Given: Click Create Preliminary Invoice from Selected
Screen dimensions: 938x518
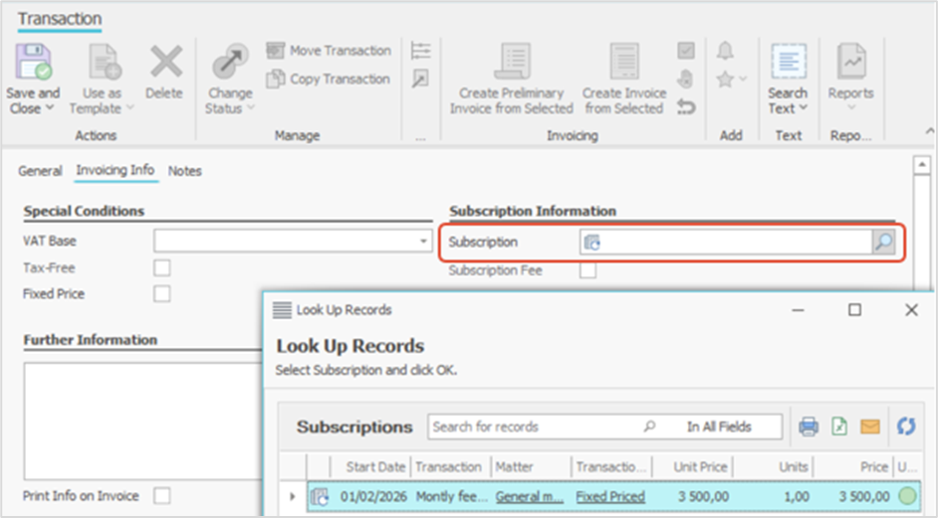Looking at the screenshot, I should [511, 78].
